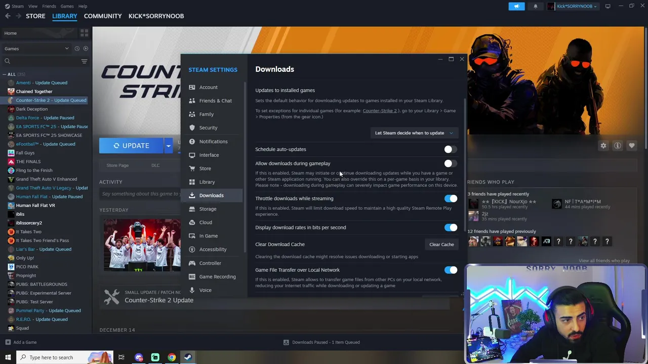Click the Home button in sidebar

click(38, 33)
